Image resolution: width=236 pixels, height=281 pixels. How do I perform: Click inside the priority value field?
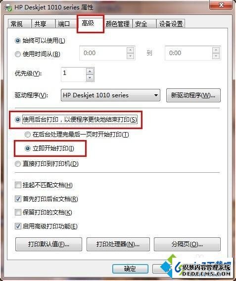pos(73,74)
